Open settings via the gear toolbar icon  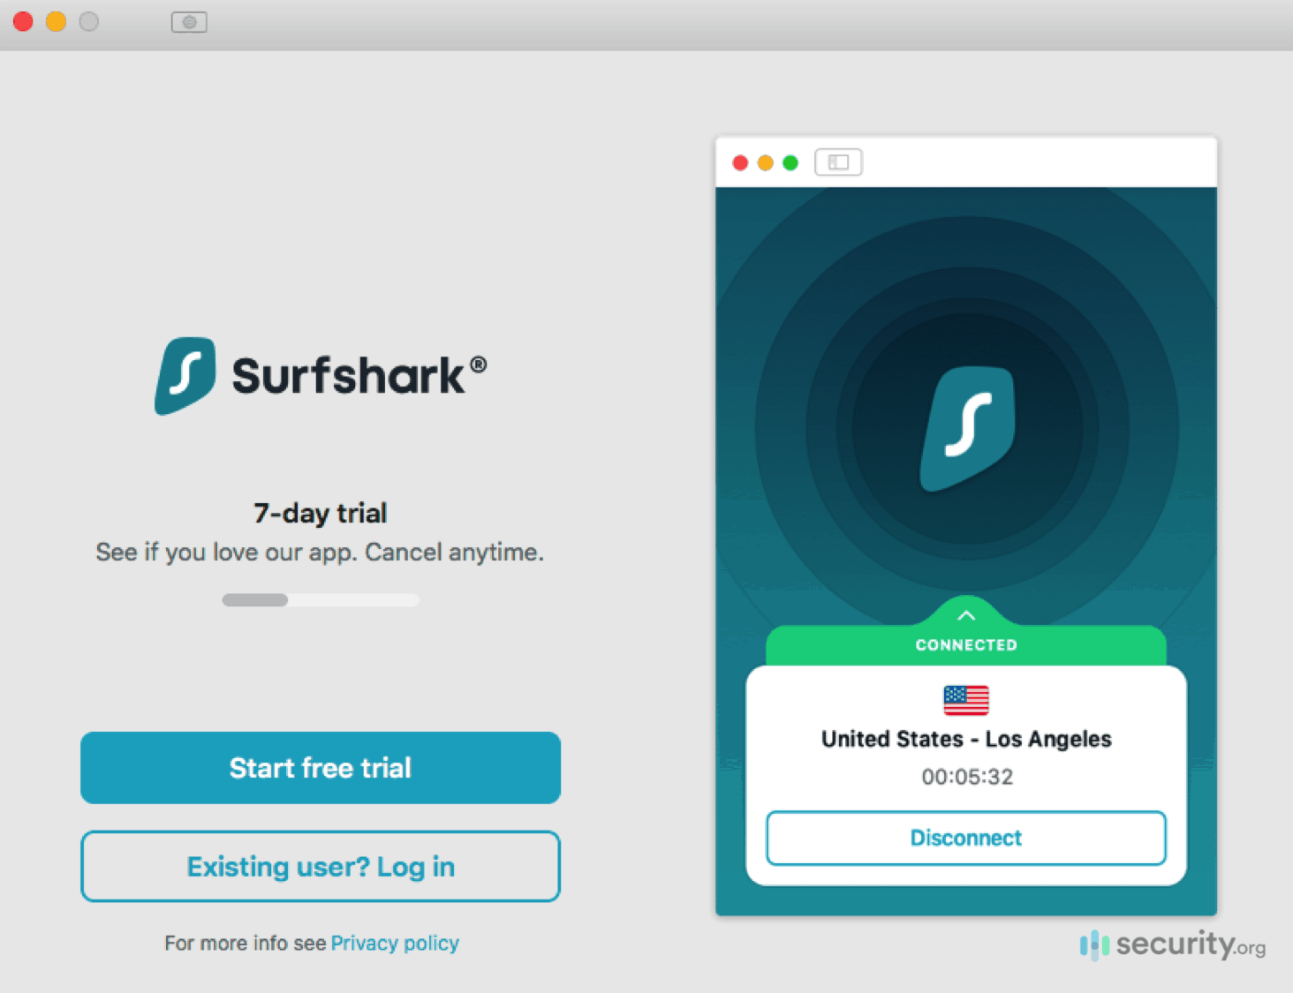point(188,22)
